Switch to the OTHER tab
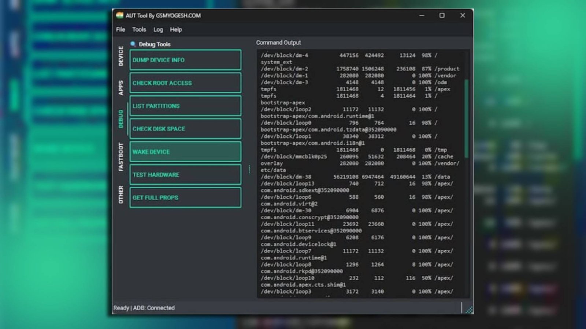The width and height of the screenshot is (586, 329). tap(121, 194)
